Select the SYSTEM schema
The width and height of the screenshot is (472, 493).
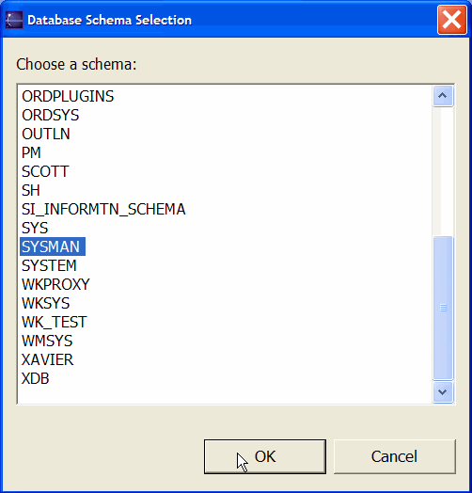(x=49, y=265)
